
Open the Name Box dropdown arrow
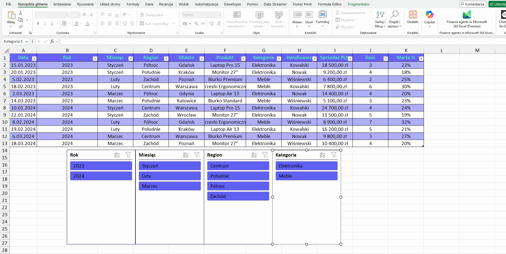tap(27, 42)
